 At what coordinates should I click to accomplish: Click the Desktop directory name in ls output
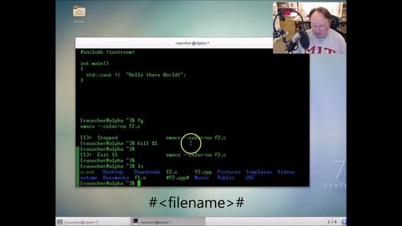113,172
